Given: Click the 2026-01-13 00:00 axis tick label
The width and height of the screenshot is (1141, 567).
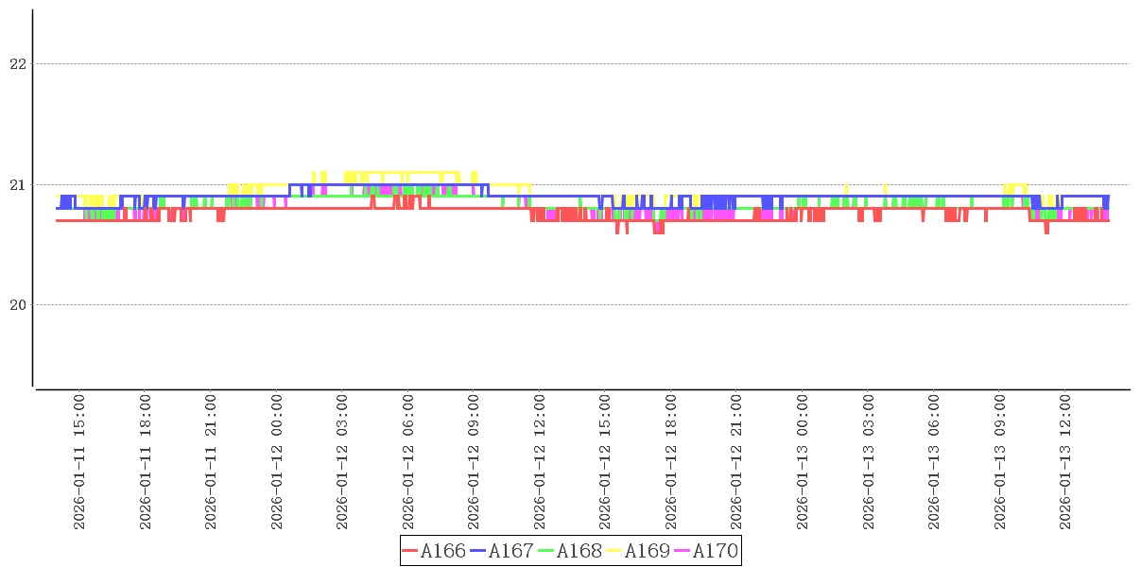Looking at the screenshot, I should click(803, 462).
